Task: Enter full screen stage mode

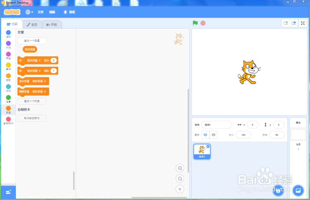Action: (303, 23)
